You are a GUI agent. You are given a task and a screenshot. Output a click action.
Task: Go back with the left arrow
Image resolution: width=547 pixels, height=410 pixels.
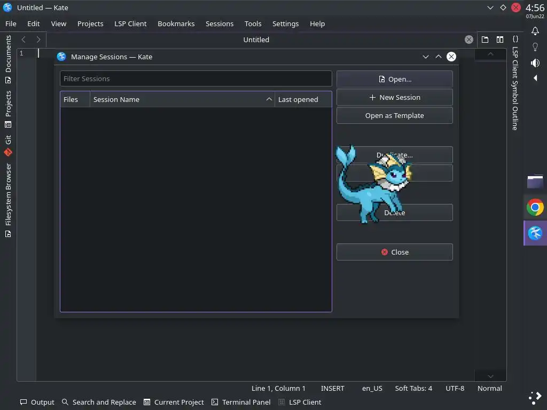click(x=24, y=40)
